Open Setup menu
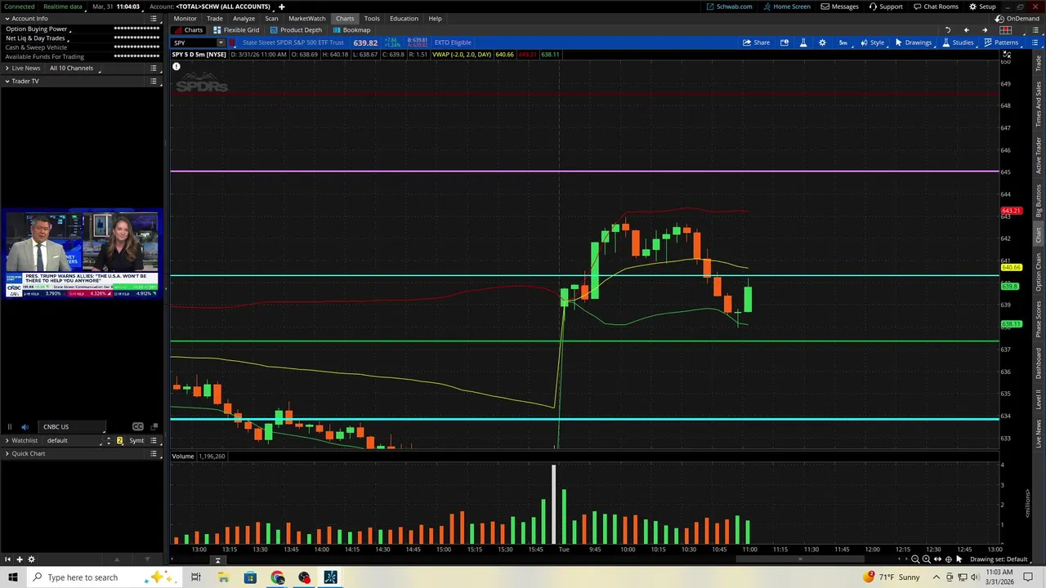The height and width of the screenshot is (588, 1046). coord(982,7)
